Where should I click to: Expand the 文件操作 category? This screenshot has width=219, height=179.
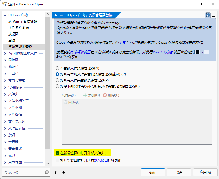pyautogui.click(x=5, y=115)
